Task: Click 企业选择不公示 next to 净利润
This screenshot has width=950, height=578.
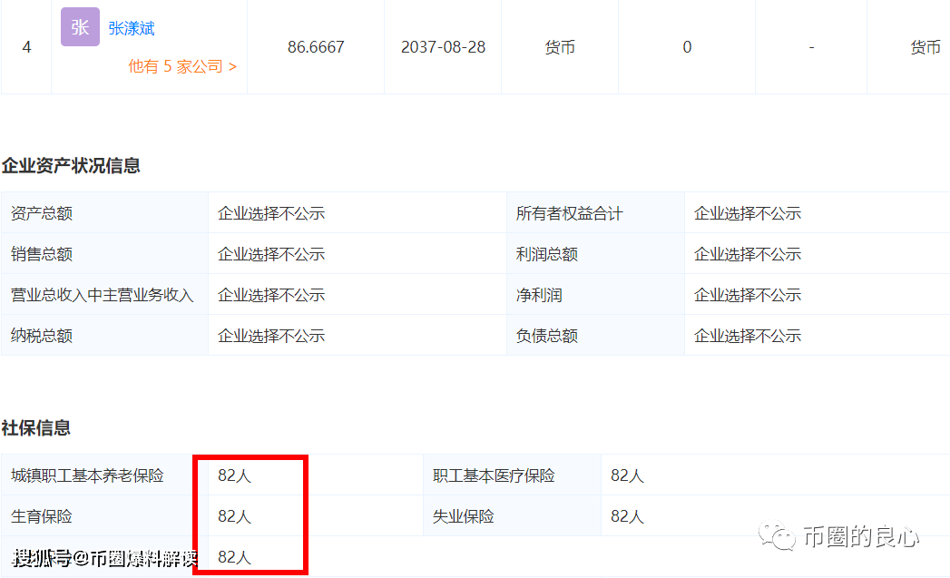Action: (746, 294)
